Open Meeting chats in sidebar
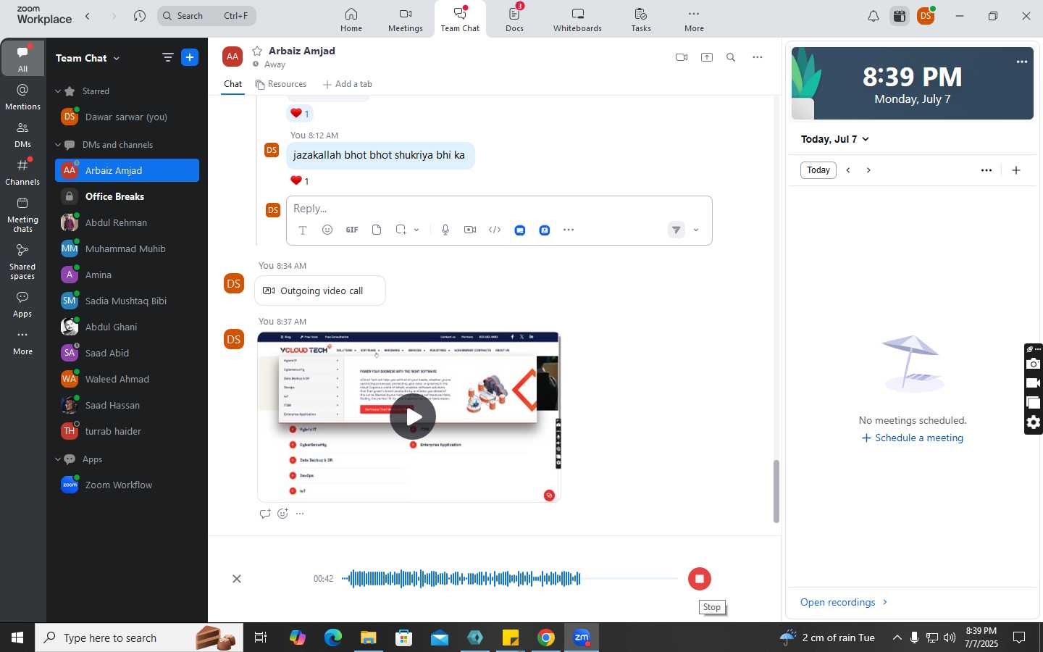 (22, 214)
